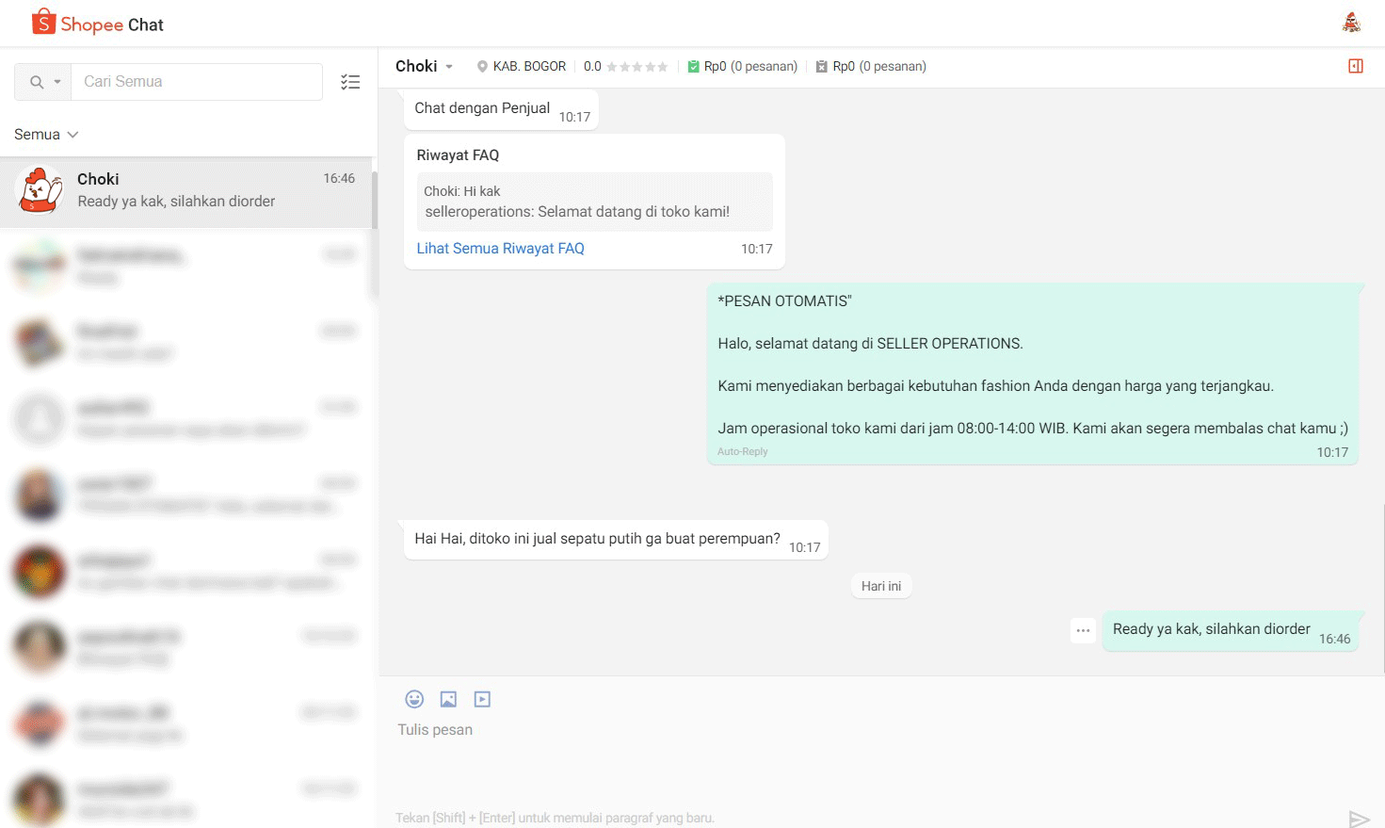
Task: Open the emoji picker in the chat composer
Action: pyautogui.click(x=414, y=699)
